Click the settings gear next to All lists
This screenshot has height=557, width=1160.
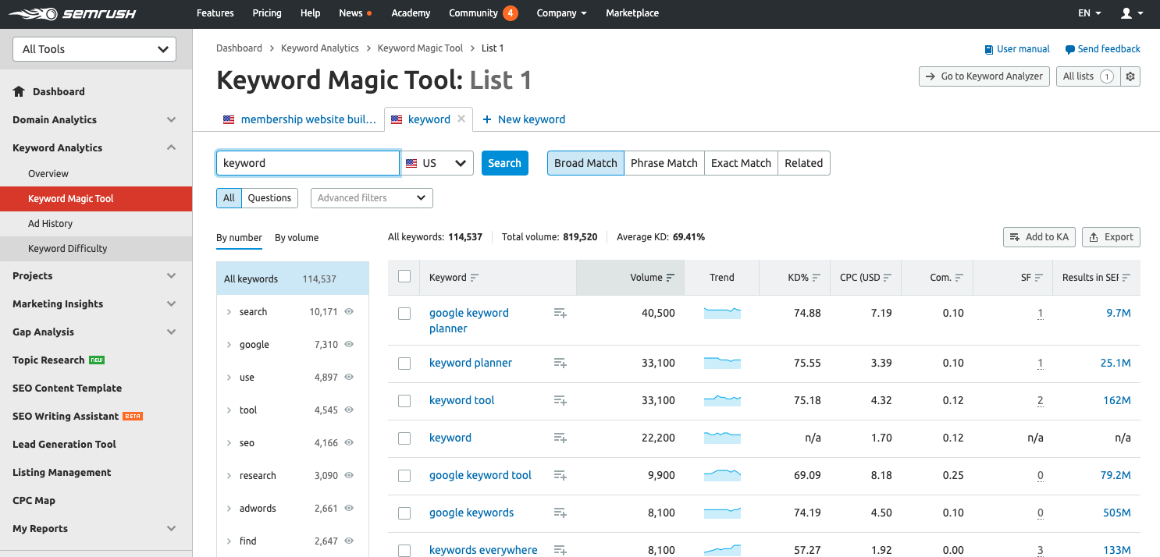click(x=1130, y=76)
